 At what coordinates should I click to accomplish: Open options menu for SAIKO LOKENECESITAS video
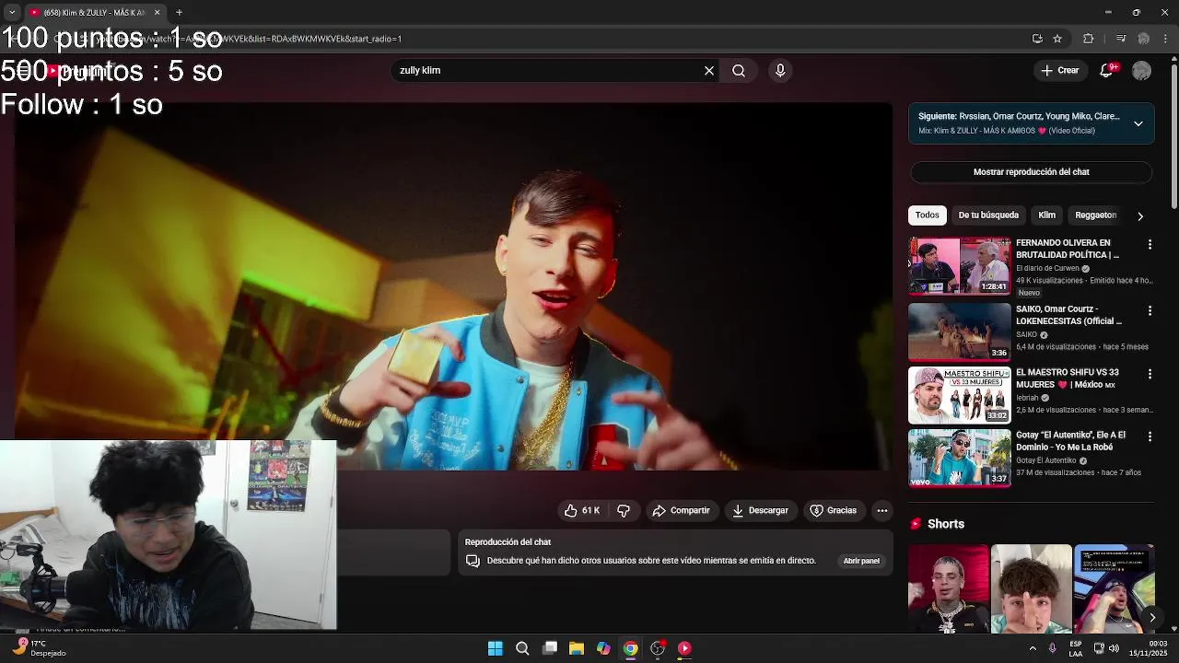1150,310
